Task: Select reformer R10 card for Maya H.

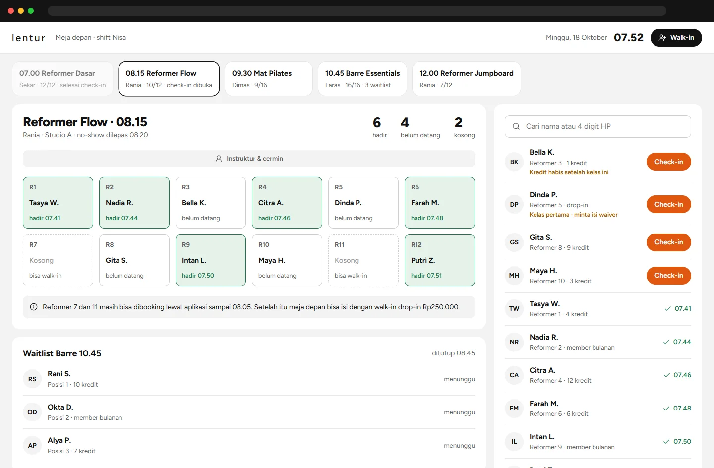Action: pos(287,260)
